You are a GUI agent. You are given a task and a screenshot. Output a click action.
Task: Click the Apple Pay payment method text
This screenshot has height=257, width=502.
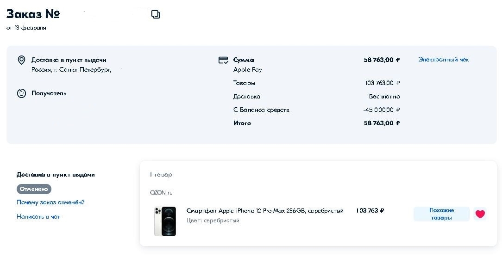pos(248,70)
